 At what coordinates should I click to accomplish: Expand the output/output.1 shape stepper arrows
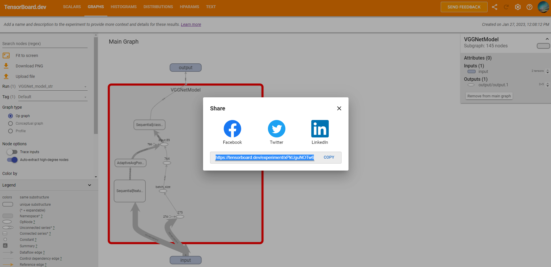click(548, 85)
